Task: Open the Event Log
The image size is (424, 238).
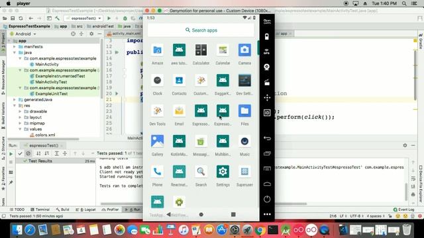Action: pos(403,210)
